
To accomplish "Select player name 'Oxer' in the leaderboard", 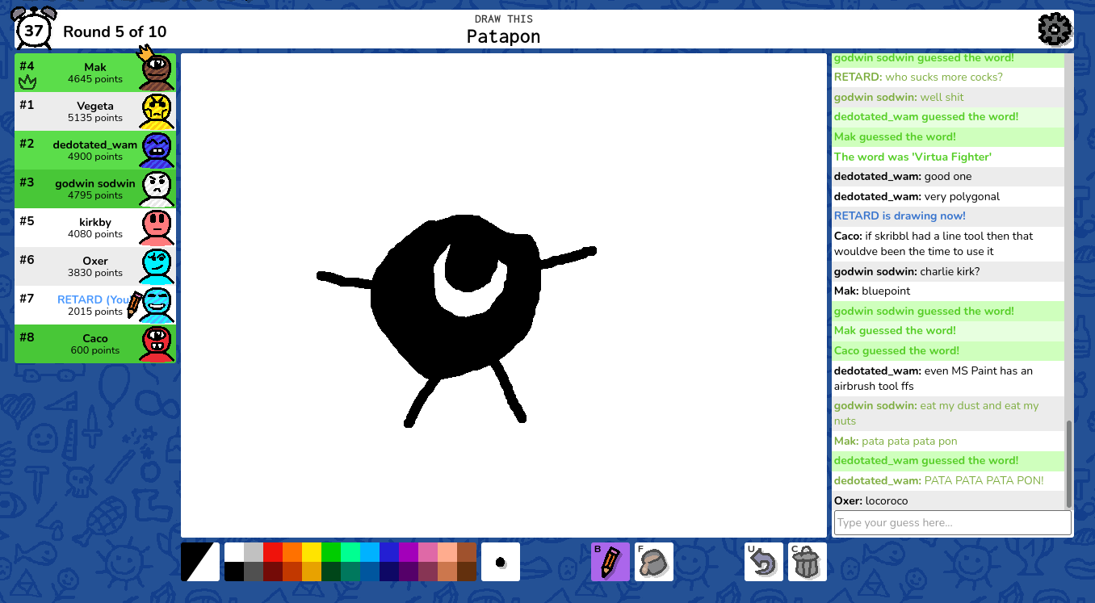I will [x=95, y=261].
